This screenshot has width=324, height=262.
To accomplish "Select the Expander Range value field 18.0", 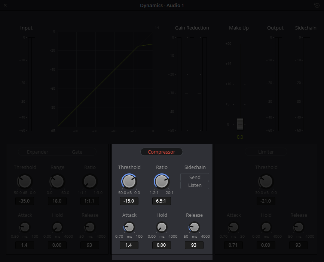I will [57, 201].
